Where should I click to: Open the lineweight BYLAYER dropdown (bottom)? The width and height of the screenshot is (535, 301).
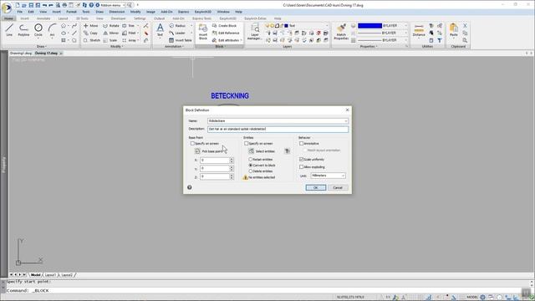tap(405, 40)
